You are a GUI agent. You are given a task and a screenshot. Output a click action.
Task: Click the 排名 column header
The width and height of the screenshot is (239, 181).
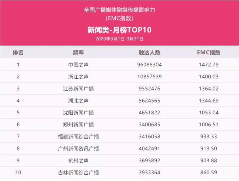pos(18,53)
